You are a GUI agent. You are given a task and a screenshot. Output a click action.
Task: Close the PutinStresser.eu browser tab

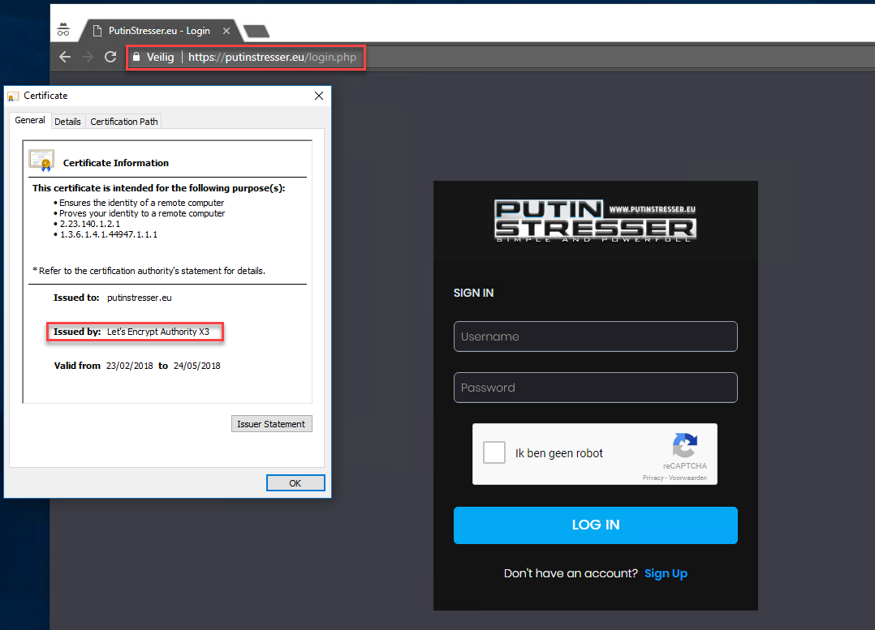coord(226,31)
